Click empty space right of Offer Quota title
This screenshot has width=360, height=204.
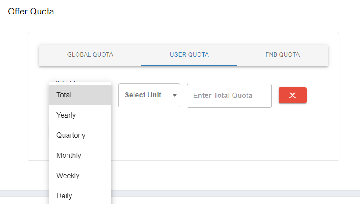[197, 12]
